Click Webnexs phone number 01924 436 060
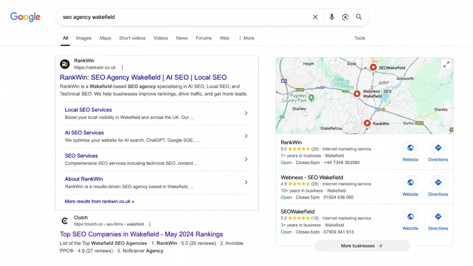This screenshot has height=266, width=473. pos(339,197)
